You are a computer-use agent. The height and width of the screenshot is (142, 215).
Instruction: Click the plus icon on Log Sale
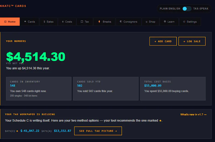(x=184, y=42)
